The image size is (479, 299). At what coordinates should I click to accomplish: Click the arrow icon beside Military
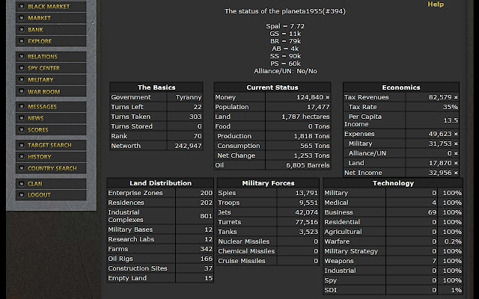22,80
